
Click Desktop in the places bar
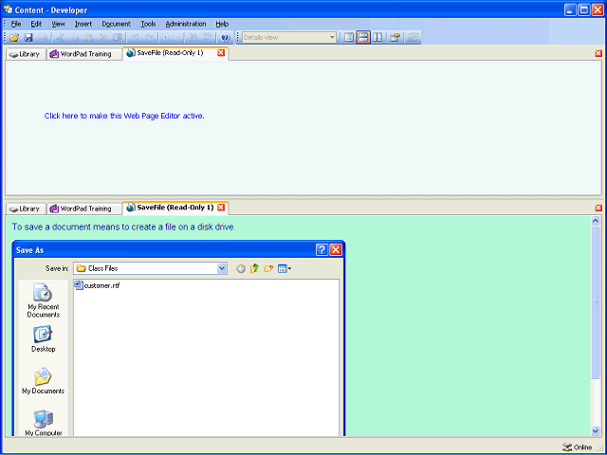click(x=43, y=339)
